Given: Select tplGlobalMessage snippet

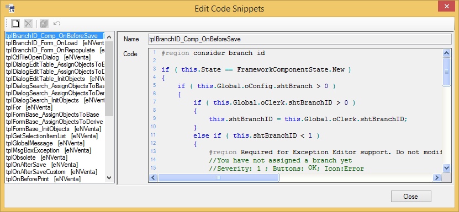Looking at the screenshot, I should pos(55,143).
